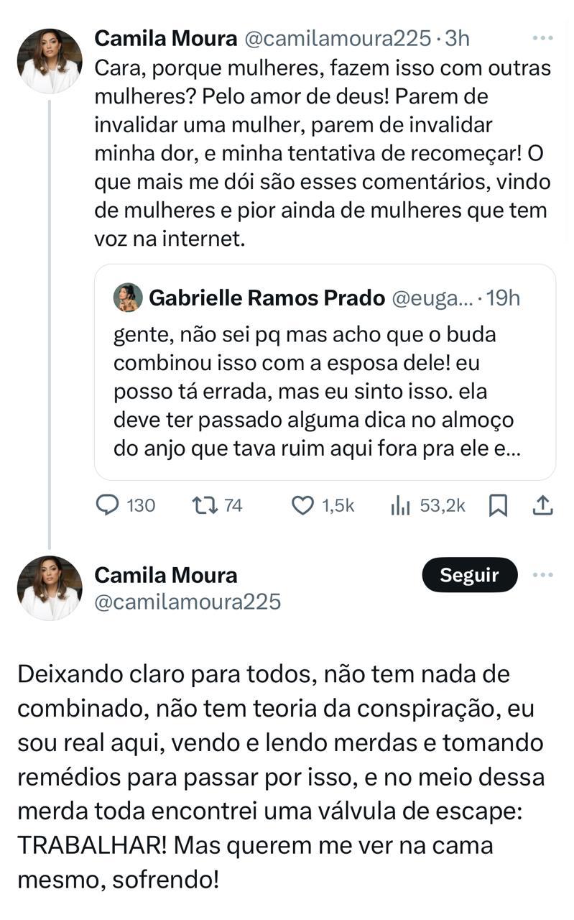Click the Camila Moura name in top tweet
This screenshot has width=574, height=920.
click(166, 38)
